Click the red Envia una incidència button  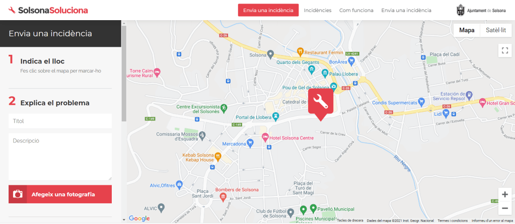tap(268, 10)
